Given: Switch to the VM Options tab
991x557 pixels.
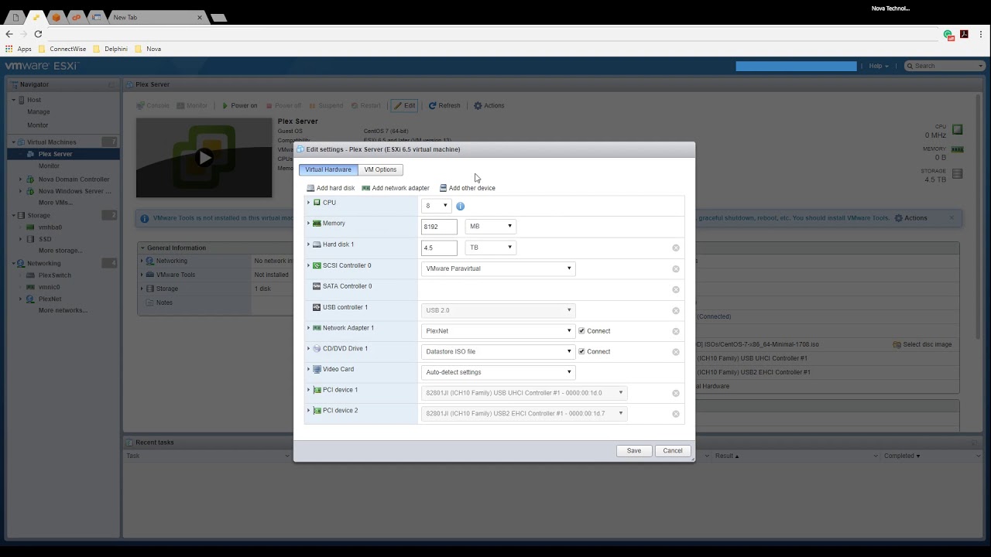Looking at the screenshot, I should [x=380, y=169].
